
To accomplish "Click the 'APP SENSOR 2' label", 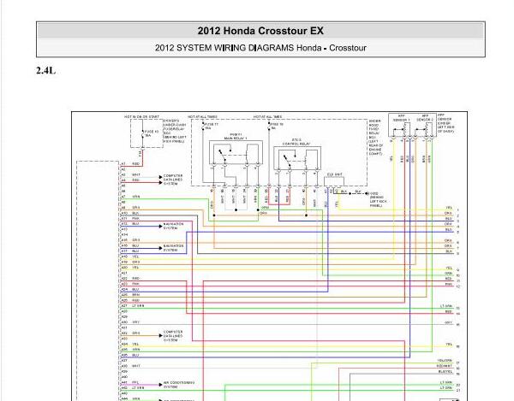I will coord(425,118).
